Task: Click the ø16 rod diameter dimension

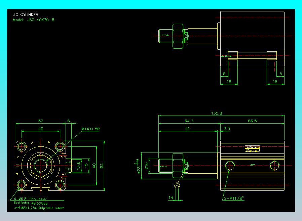Action: pos(146,166)
